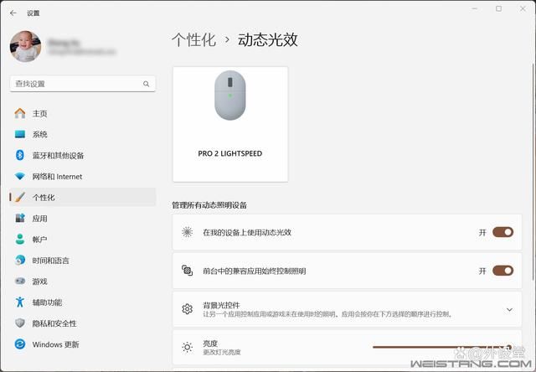Maximize the Settings window
Image resolution: width=536 pixels, height=372 pixels.
(499, 8)
